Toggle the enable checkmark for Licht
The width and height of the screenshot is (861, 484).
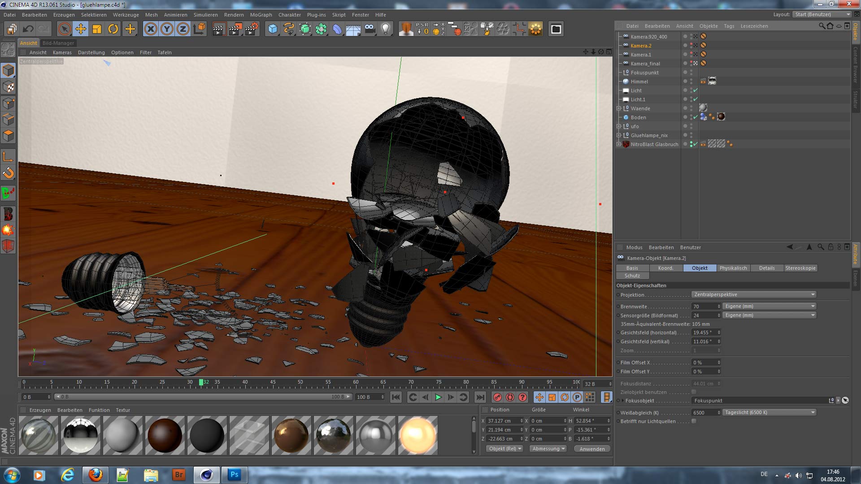[x=696, y=90]
